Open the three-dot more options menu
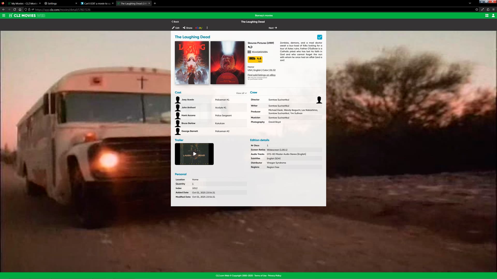 [x=207, y=28]
